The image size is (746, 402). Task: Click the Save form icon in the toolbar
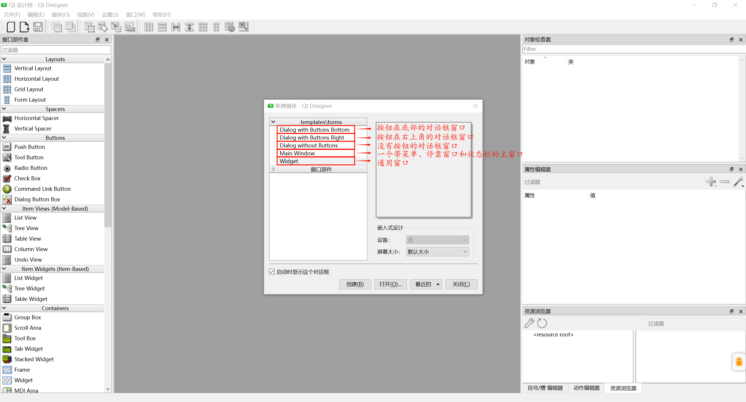38,27
